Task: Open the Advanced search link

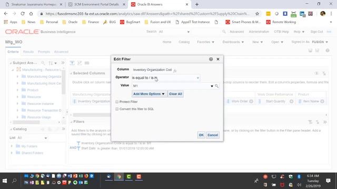Action: point(236,31)
